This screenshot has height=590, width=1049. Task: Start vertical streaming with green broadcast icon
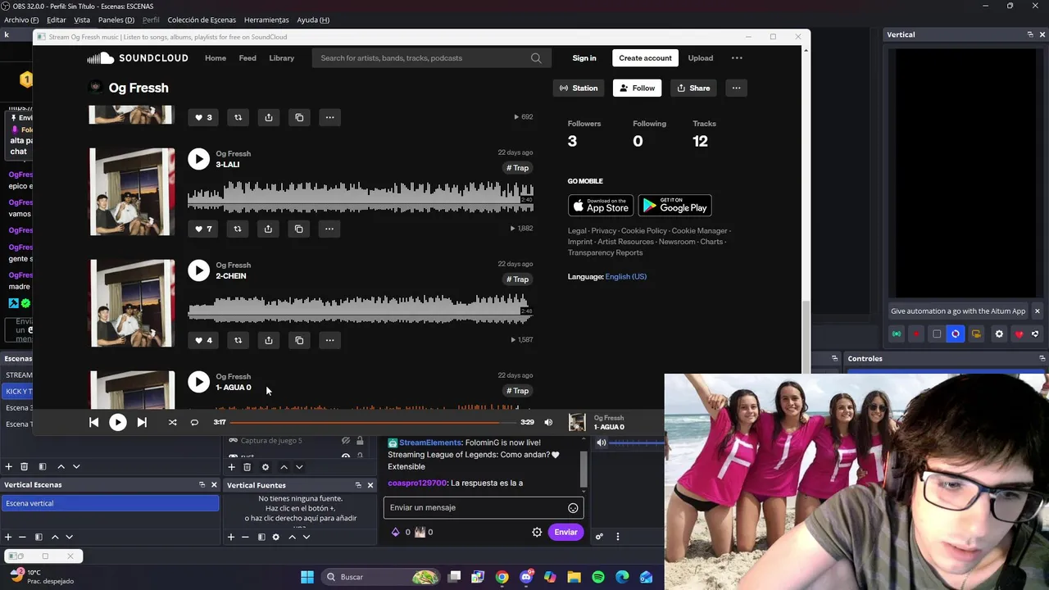point(897,334)
